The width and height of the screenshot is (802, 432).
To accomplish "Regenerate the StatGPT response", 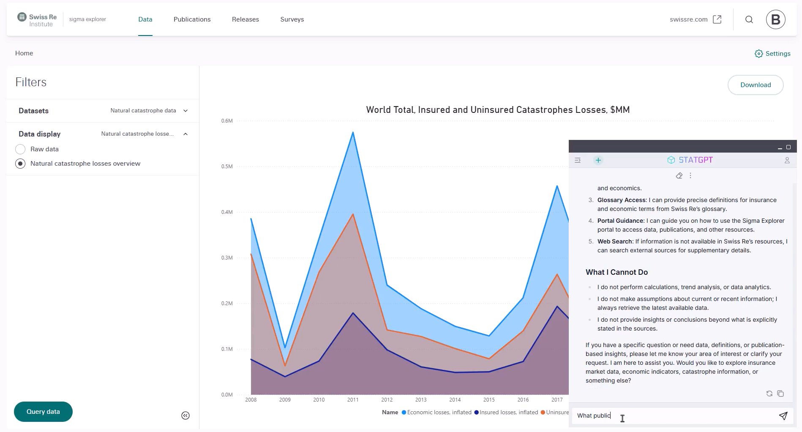I will click(x=769, y=394).
